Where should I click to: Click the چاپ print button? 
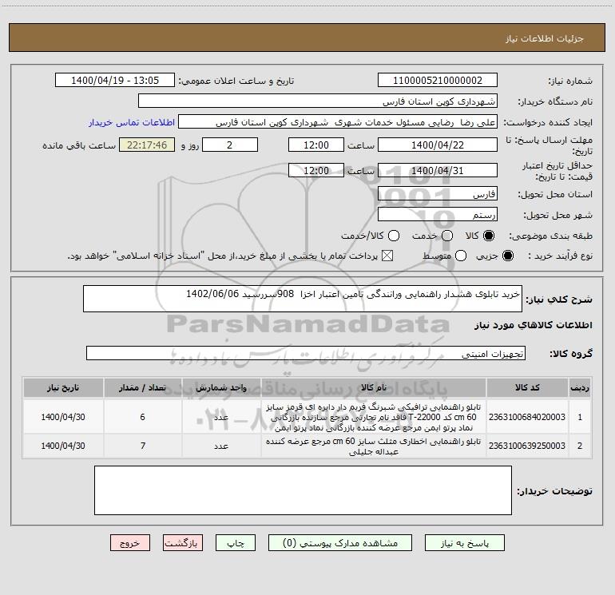236,543
